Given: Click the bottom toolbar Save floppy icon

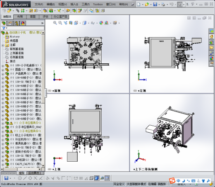Looking at the screenshot, I should [6, 178].
